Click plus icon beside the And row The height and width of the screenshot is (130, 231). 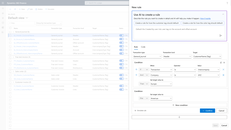(x=136, y=75)
